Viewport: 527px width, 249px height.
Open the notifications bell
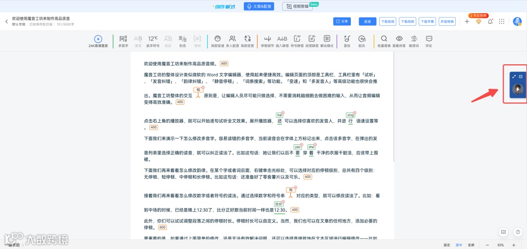pyautogui.click(x=490, y=21)
